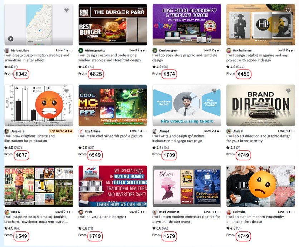Heart the Nationwide Home Buyers gig
The height and width of the screenshot is (247, 299).
tap(141, 171)
